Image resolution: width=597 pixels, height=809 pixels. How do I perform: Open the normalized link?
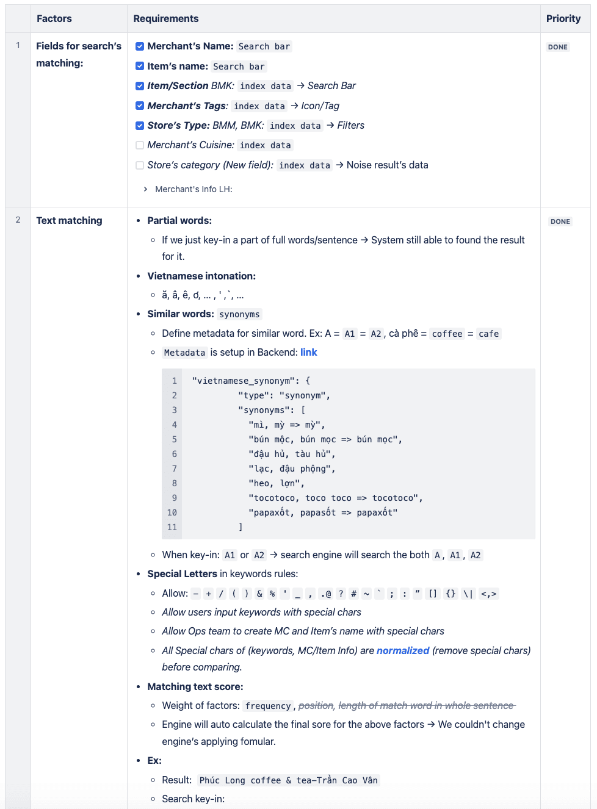point(403,650)
